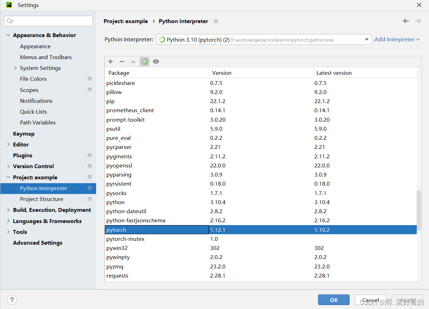This screenshot has width=429, height=309.
Task: Collapse the Appearance & Behavior section
Action: pyautogui.click(x=8, y=35)
